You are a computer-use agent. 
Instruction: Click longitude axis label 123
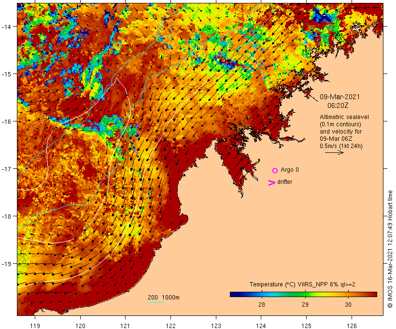click(x=216, y=326)
